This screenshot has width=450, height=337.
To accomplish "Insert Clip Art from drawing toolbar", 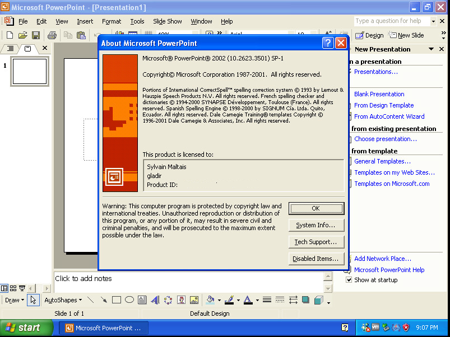I will pos(181,300).
